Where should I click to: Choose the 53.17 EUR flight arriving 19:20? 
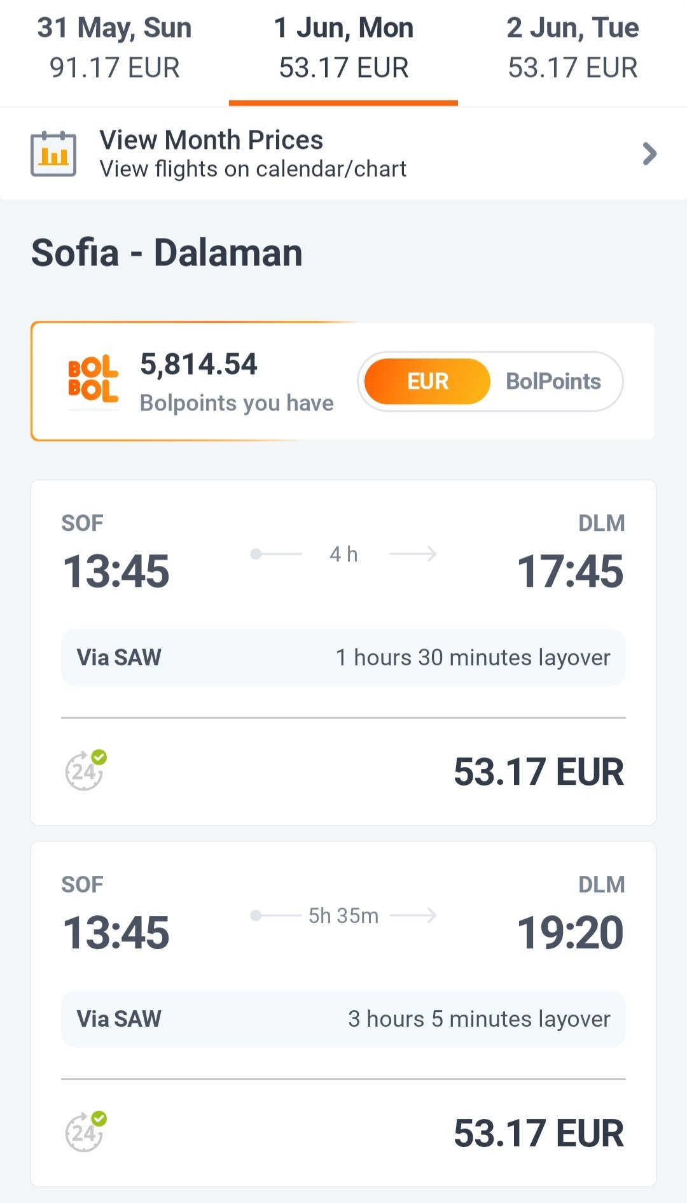click(x=538, y=1133)
